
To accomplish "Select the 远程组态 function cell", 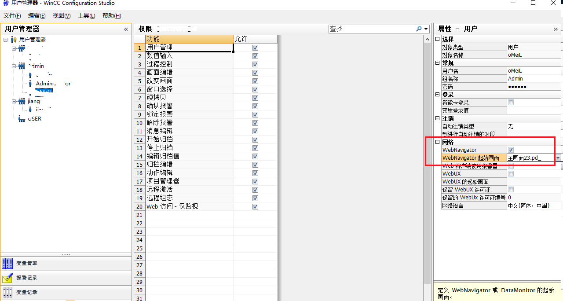I will point(189,198).
